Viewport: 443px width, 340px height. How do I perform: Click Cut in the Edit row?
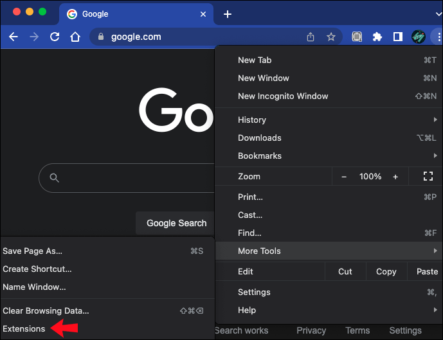click(345, 272)
